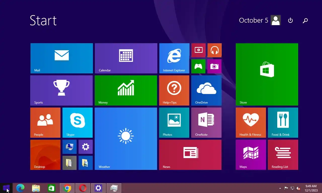322x193 pixels.
Task: Switch to the performance monitor taskbar item
Action: (x=114, y=188)
